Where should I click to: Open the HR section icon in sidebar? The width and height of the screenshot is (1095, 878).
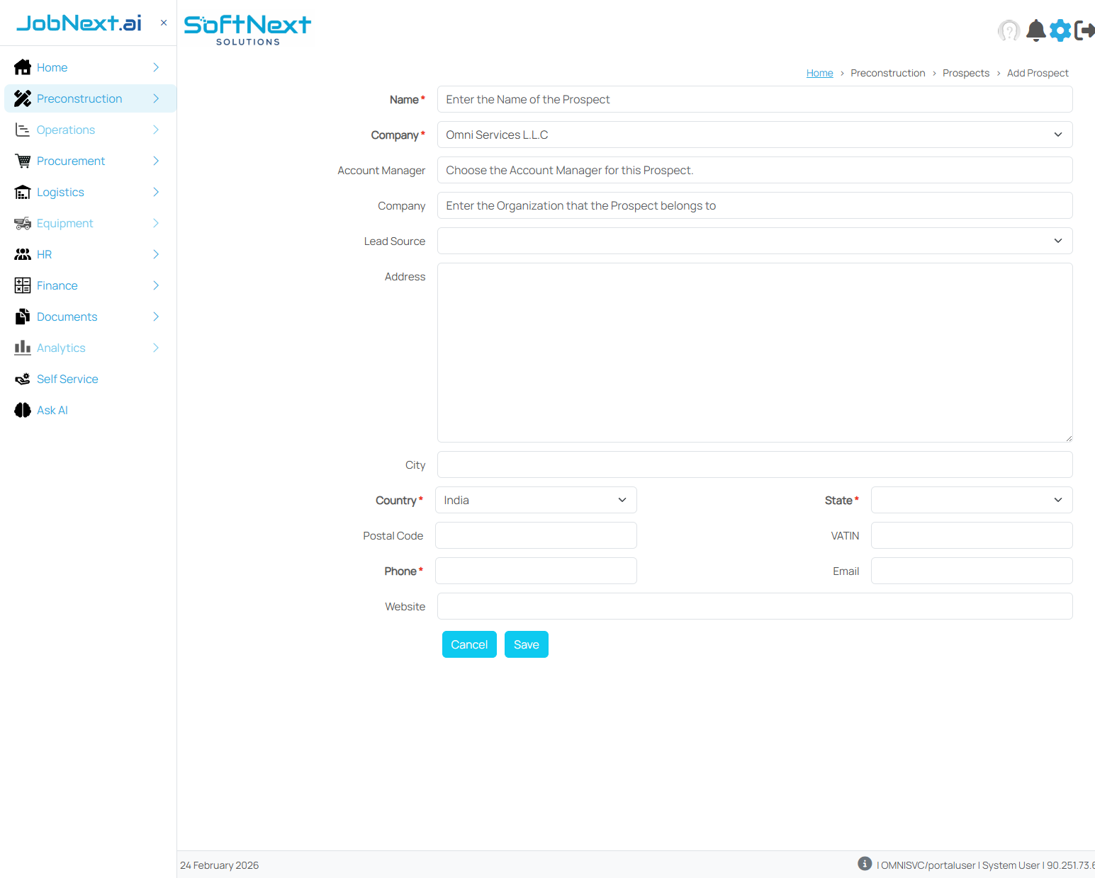pyautogui.click(x=22, y=254)
